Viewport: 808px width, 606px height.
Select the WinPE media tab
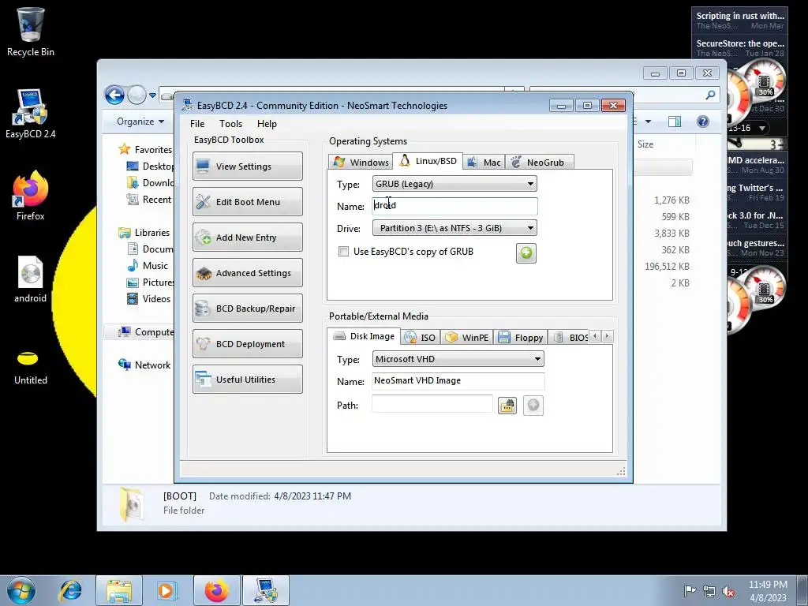click(x=467, y=338)
